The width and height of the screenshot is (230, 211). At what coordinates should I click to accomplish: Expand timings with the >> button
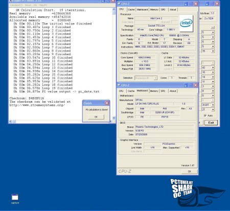coord(213,28)
